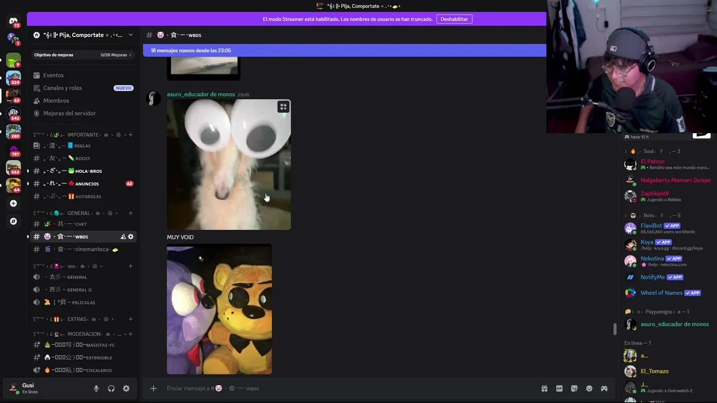Open the cinemanteca channel
Viewport: 717px width, 403px height.
[x=83, y=249]
